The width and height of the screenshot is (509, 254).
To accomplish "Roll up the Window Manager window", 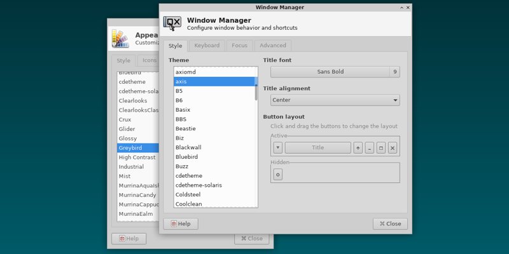I will tap(401, 8).
